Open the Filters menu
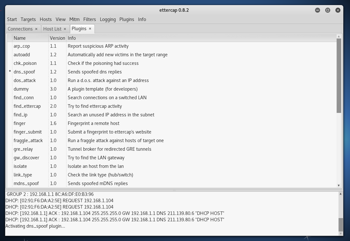The height and width of the screenshot is (241, 350). tap(89, 19)
